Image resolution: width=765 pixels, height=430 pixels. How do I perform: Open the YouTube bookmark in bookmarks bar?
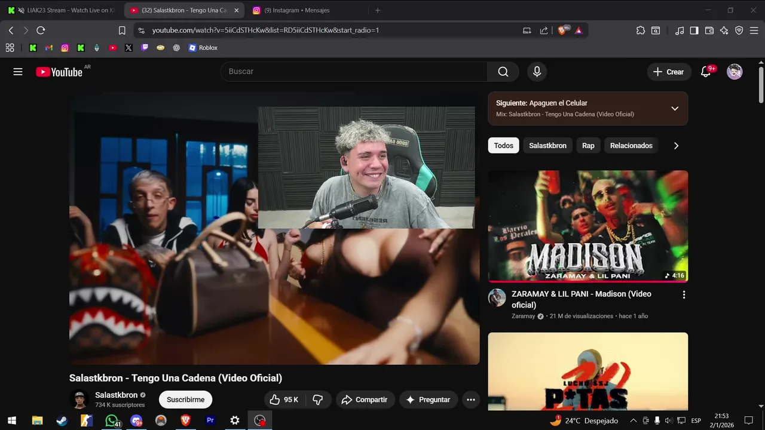pyautogui.click(x=112, y=48)
